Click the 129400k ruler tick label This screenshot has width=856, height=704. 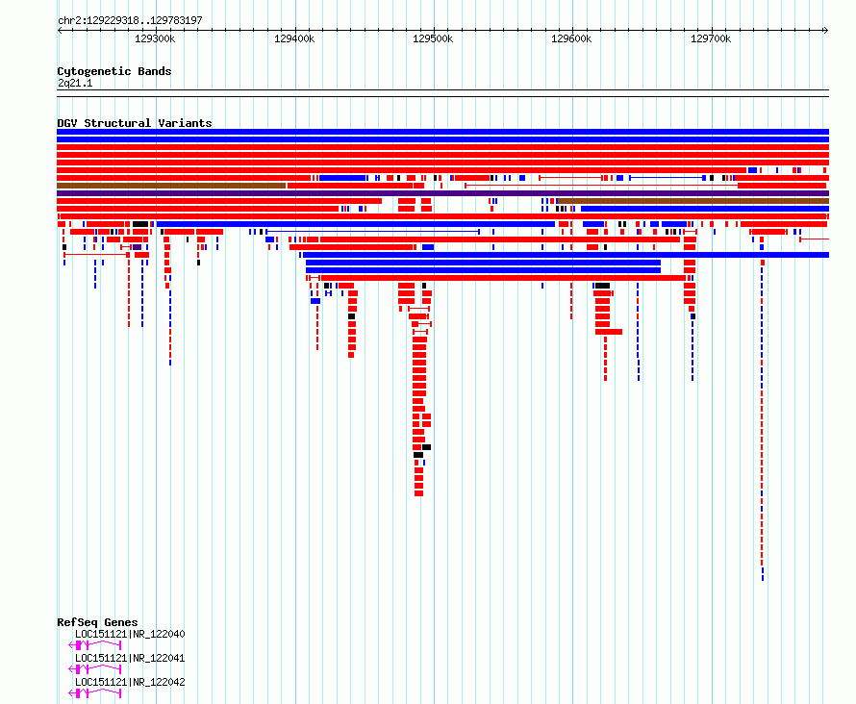[294, 38]
